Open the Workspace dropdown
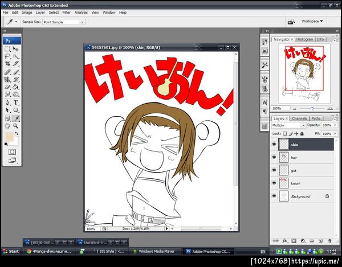342x267 pixels. [312, 21]
